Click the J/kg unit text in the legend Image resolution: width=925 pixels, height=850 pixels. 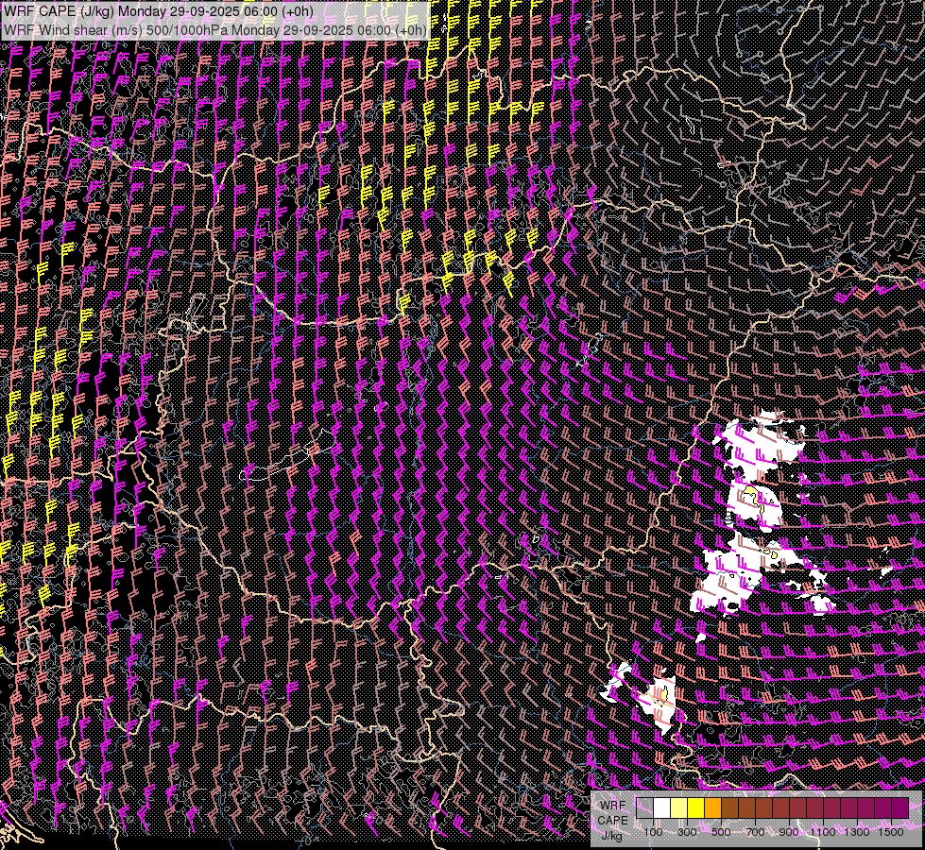click(611, 835)
